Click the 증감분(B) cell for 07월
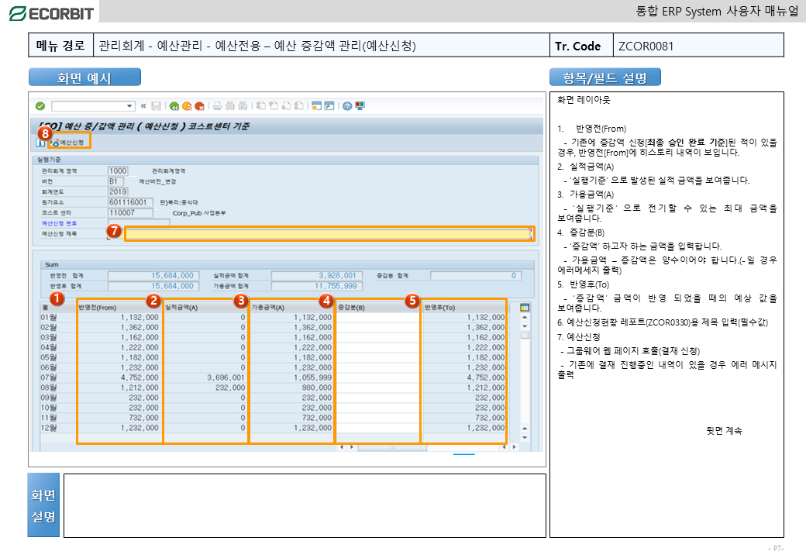Screen dimensions: 806x558 (377, 377)
